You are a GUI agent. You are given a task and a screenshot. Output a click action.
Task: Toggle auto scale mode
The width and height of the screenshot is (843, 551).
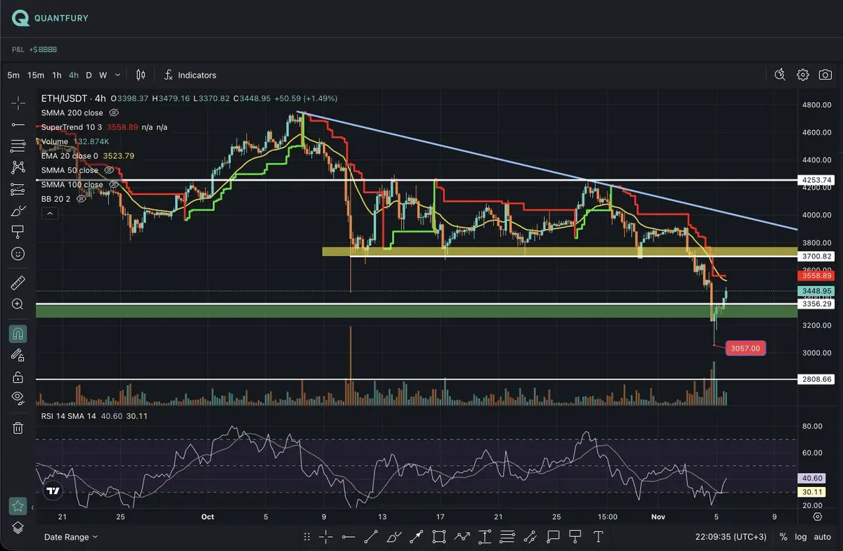pos(823,537)
